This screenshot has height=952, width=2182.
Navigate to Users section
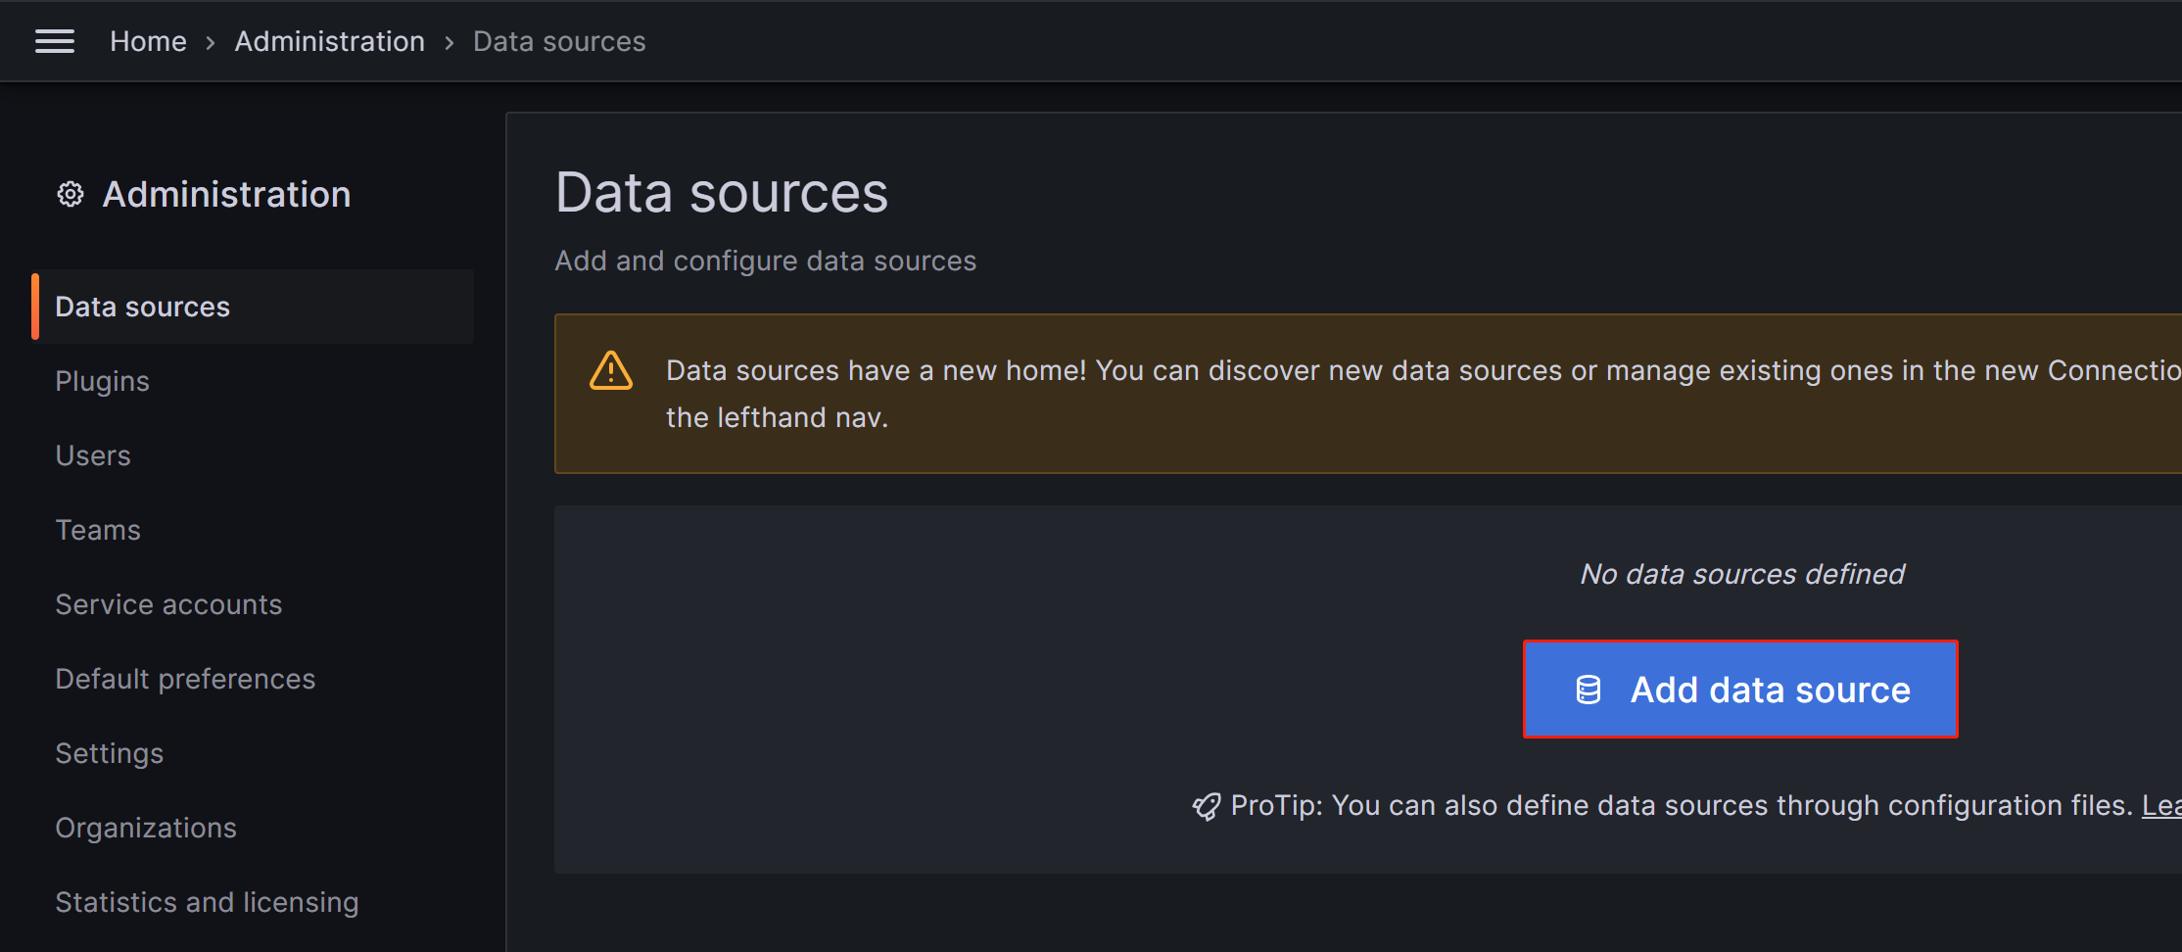click(x=93, y=455)
